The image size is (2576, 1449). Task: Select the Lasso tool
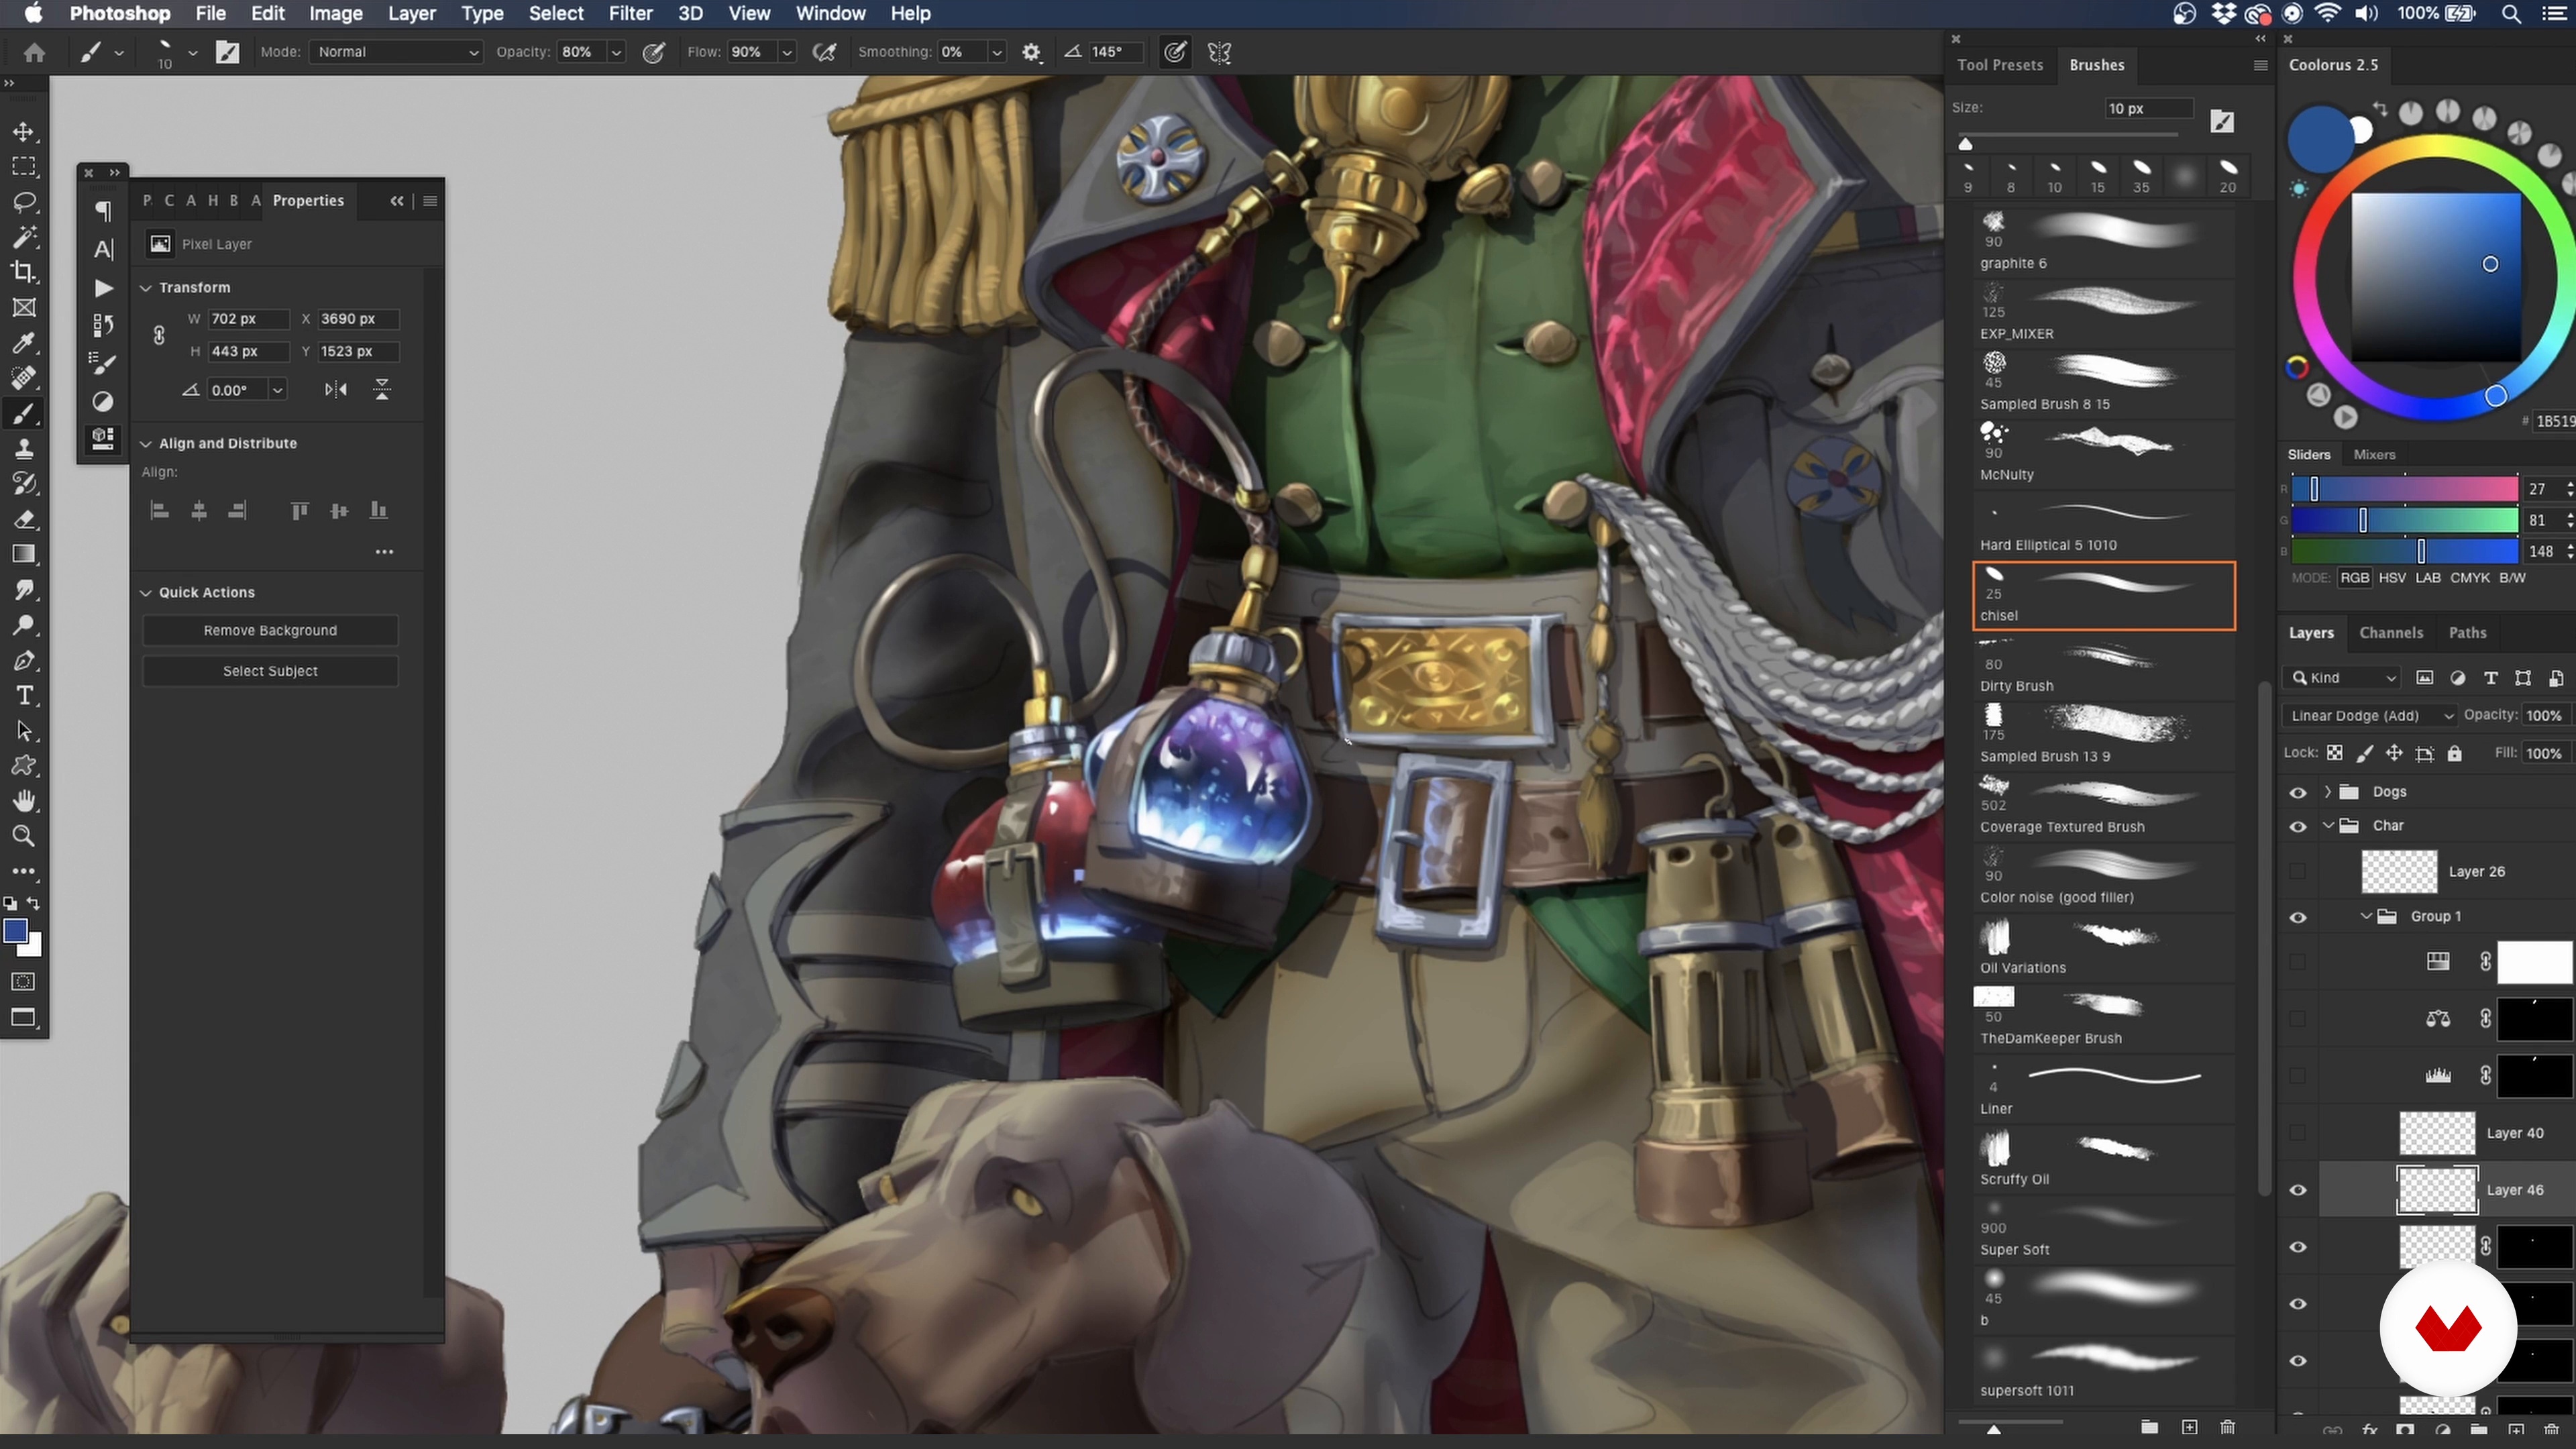tap(24, 202)
